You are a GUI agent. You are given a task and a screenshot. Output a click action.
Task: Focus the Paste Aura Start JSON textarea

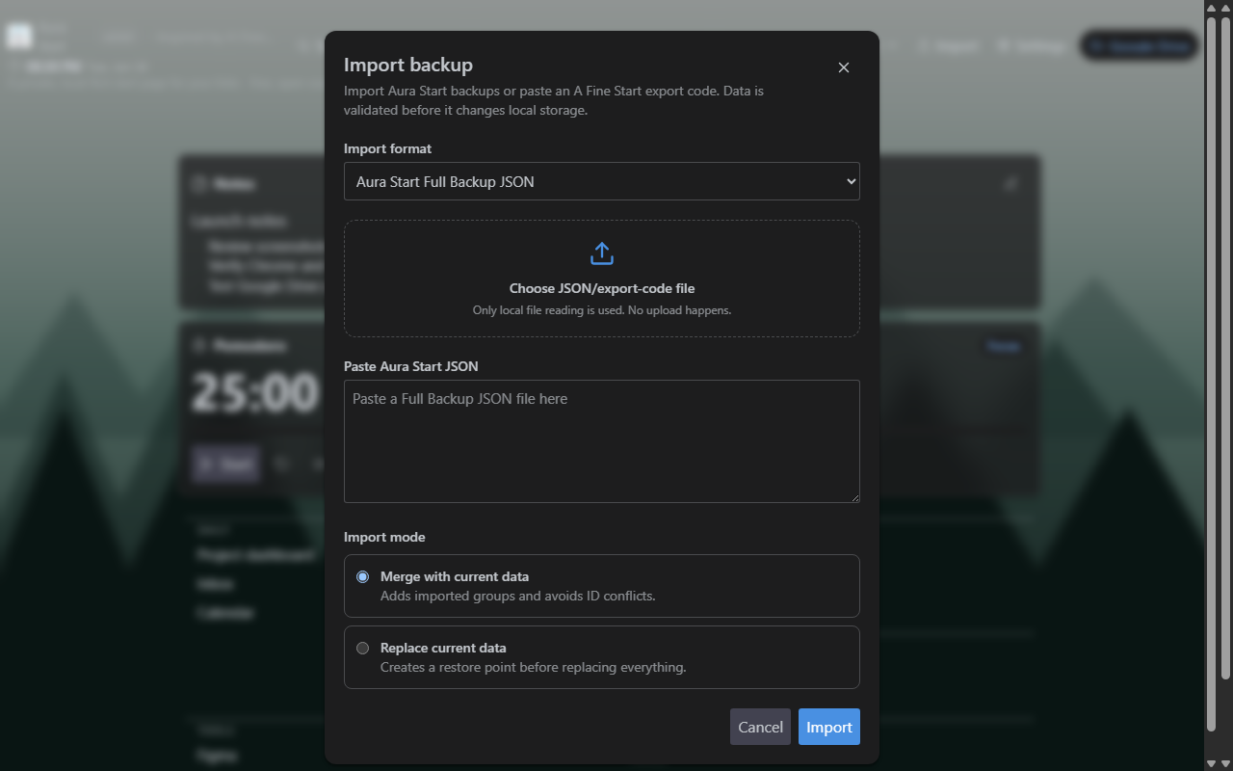(x=601, y=441)
